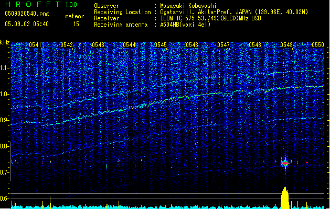Select the 0549 time marker

pyautogui.click(x=286, y=45)
